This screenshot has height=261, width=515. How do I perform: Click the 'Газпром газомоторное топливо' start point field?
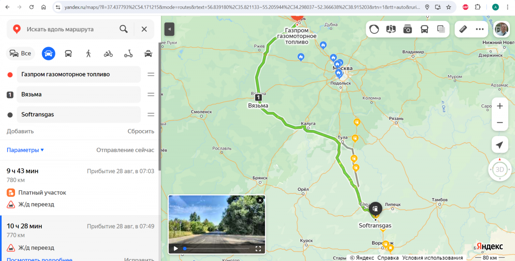[x=79, y=74]
